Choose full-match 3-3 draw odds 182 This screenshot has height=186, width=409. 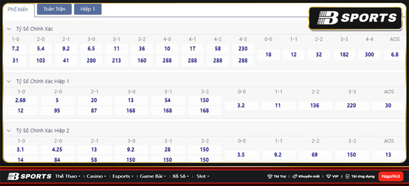344,55
